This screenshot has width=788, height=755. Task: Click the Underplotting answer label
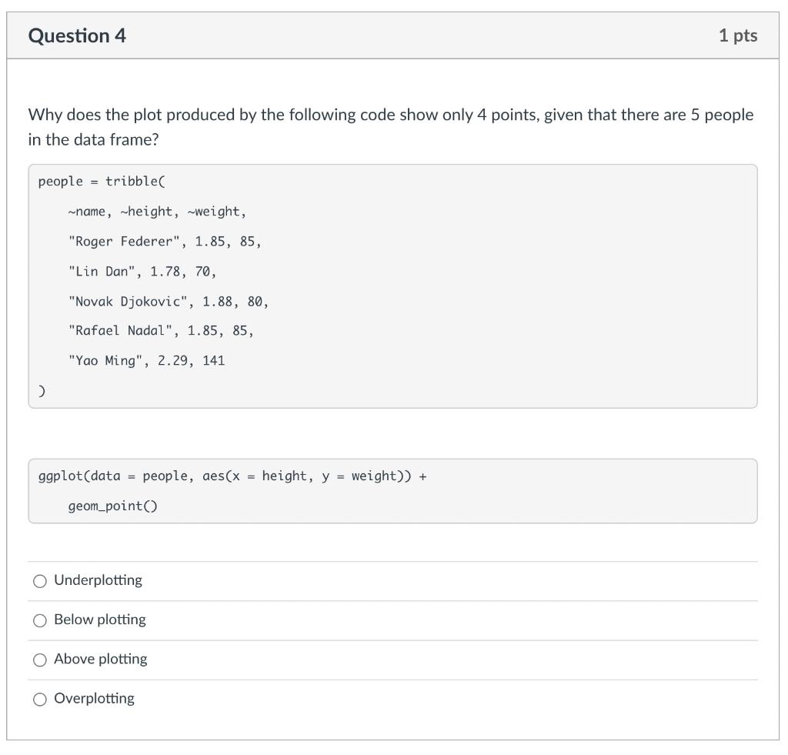(x=96, y=581)
